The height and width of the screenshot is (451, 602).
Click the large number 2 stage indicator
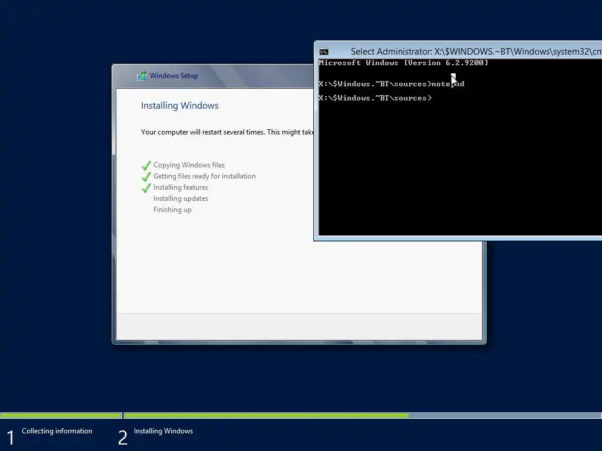point(122,437)
